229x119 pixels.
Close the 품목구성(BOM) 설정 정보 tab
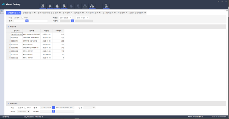60,13
